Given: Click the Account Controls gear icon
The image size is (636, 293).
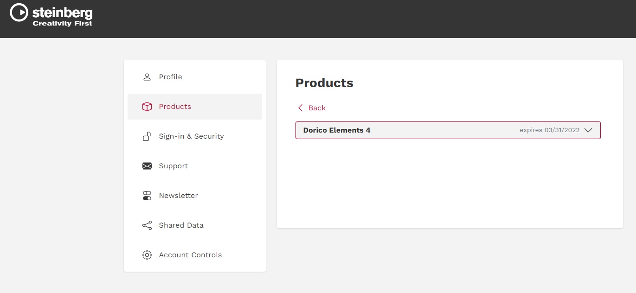Looking at the screenshot, I should coord(147,255).
